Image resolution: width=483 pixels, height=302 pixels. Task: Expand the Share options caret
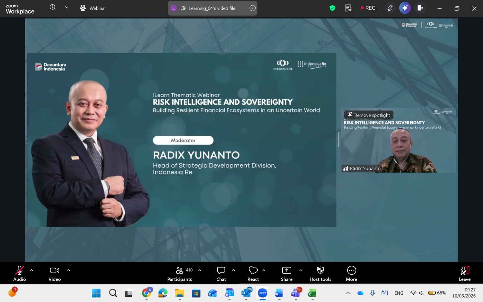(301, 270)
